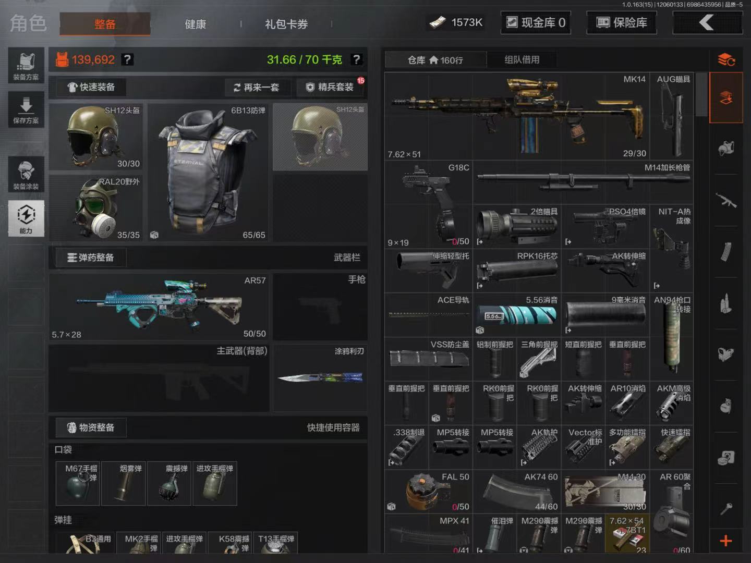Open the 精兵套装 button

point(331,87)
